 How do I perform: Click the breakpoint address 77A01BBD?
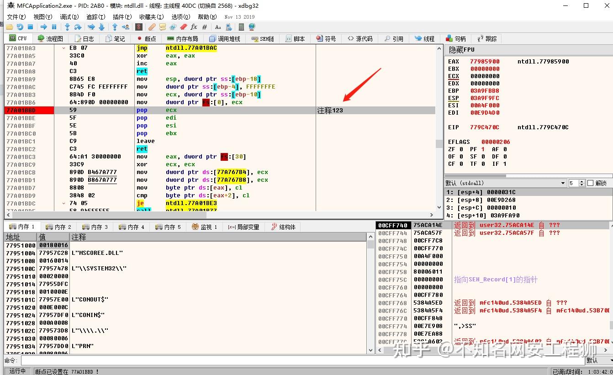(x=21, y=111)
